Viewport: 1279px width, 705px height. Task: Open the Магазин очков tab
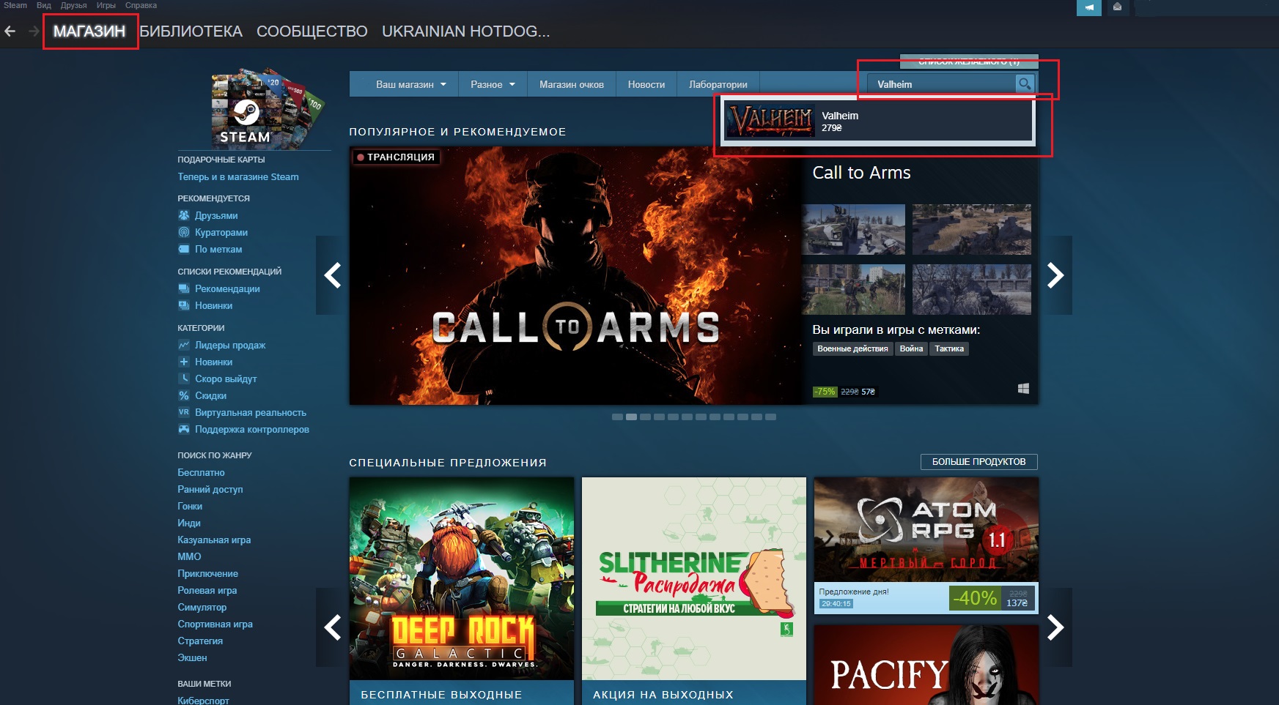click(x=572, y=84)
